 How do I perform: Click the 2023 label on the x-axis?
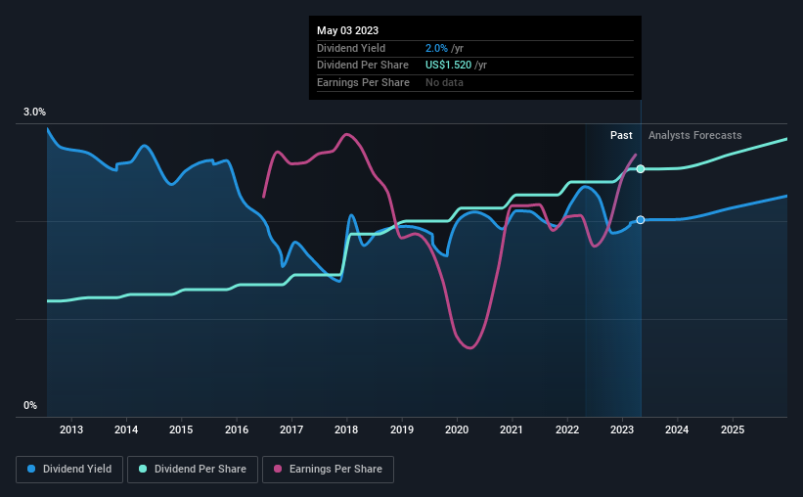coord(622,429)
